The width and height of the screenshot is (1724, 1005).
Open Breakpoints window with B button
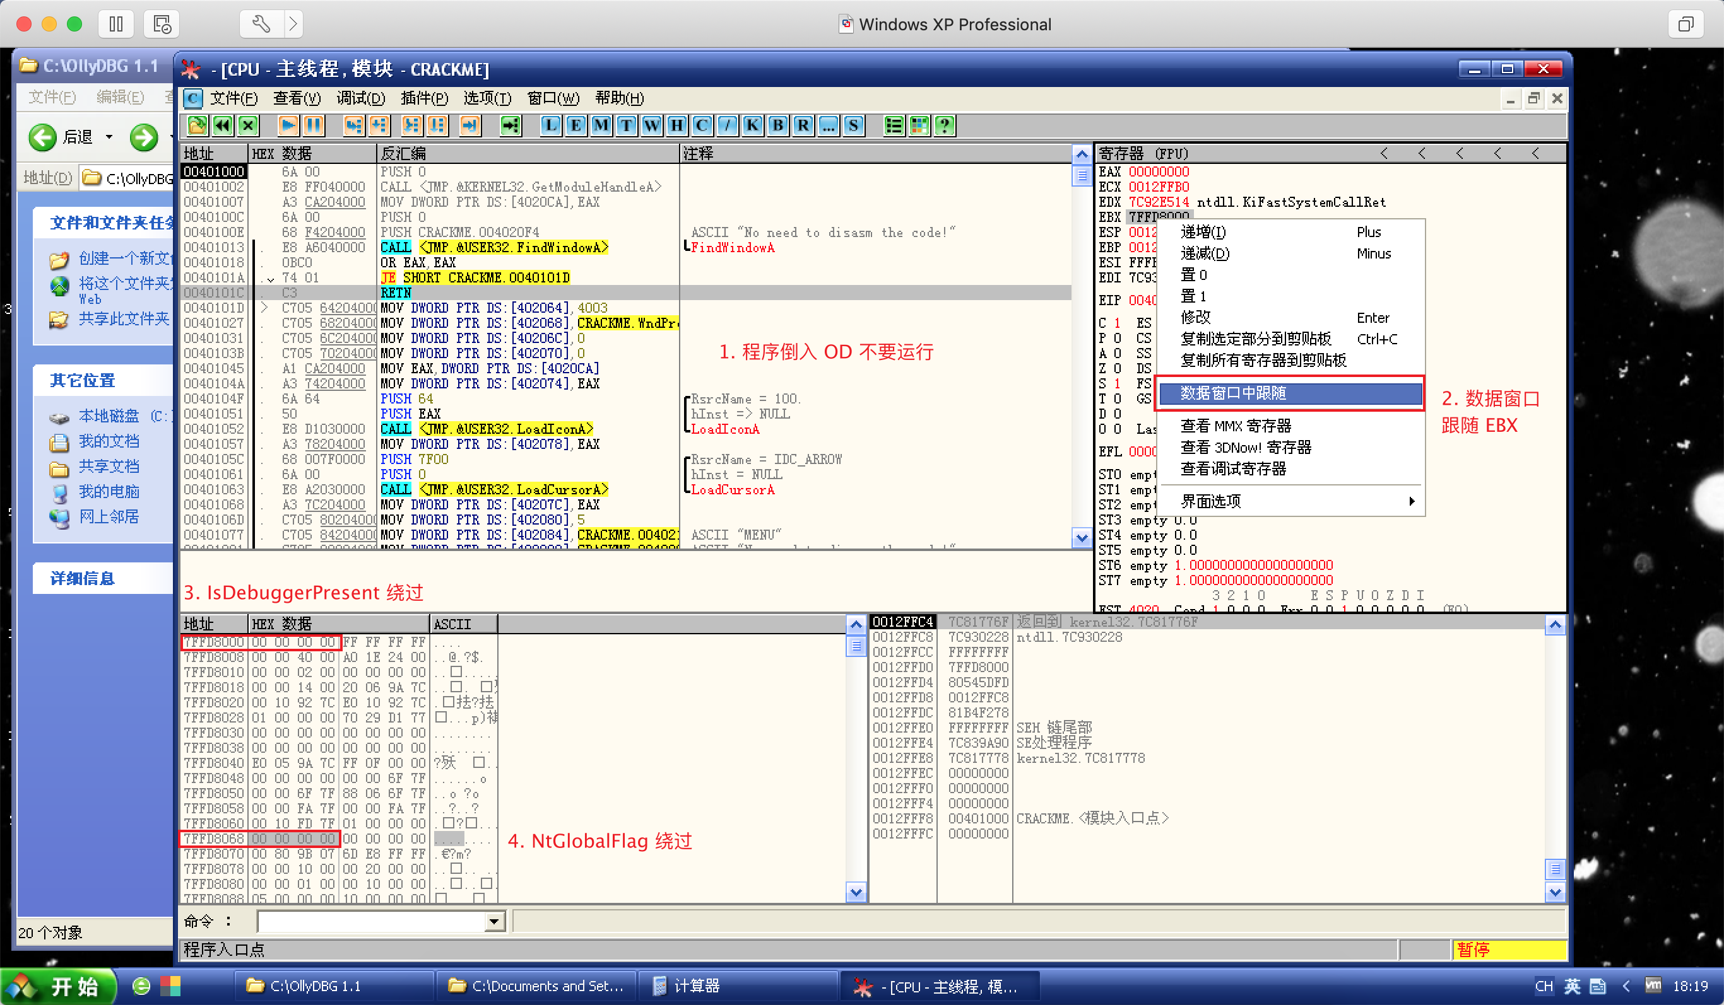point(777,125)
